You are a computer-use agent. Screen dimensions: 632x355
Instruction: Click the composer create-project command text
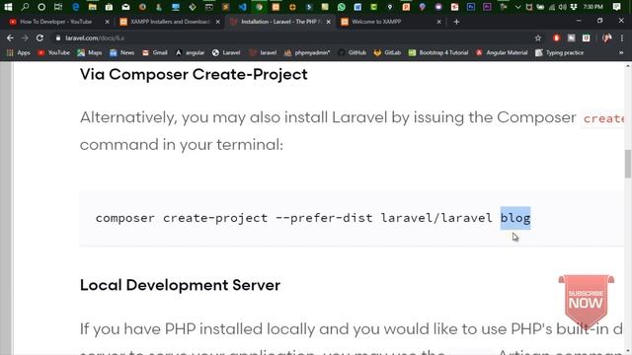(x=313, y=218)
